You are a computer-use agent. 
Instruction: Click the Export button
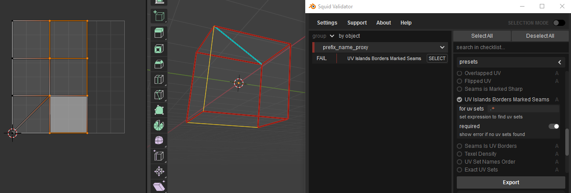[511, 182]
